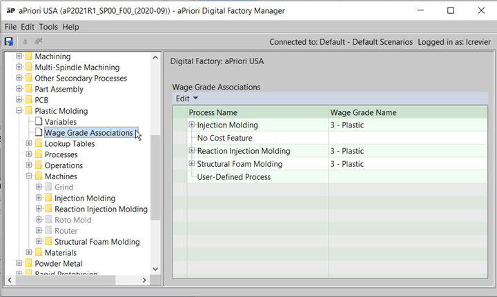Click the Machining folder icon
The height and width of the screenshot is (297, 497).
click(29, 57)
